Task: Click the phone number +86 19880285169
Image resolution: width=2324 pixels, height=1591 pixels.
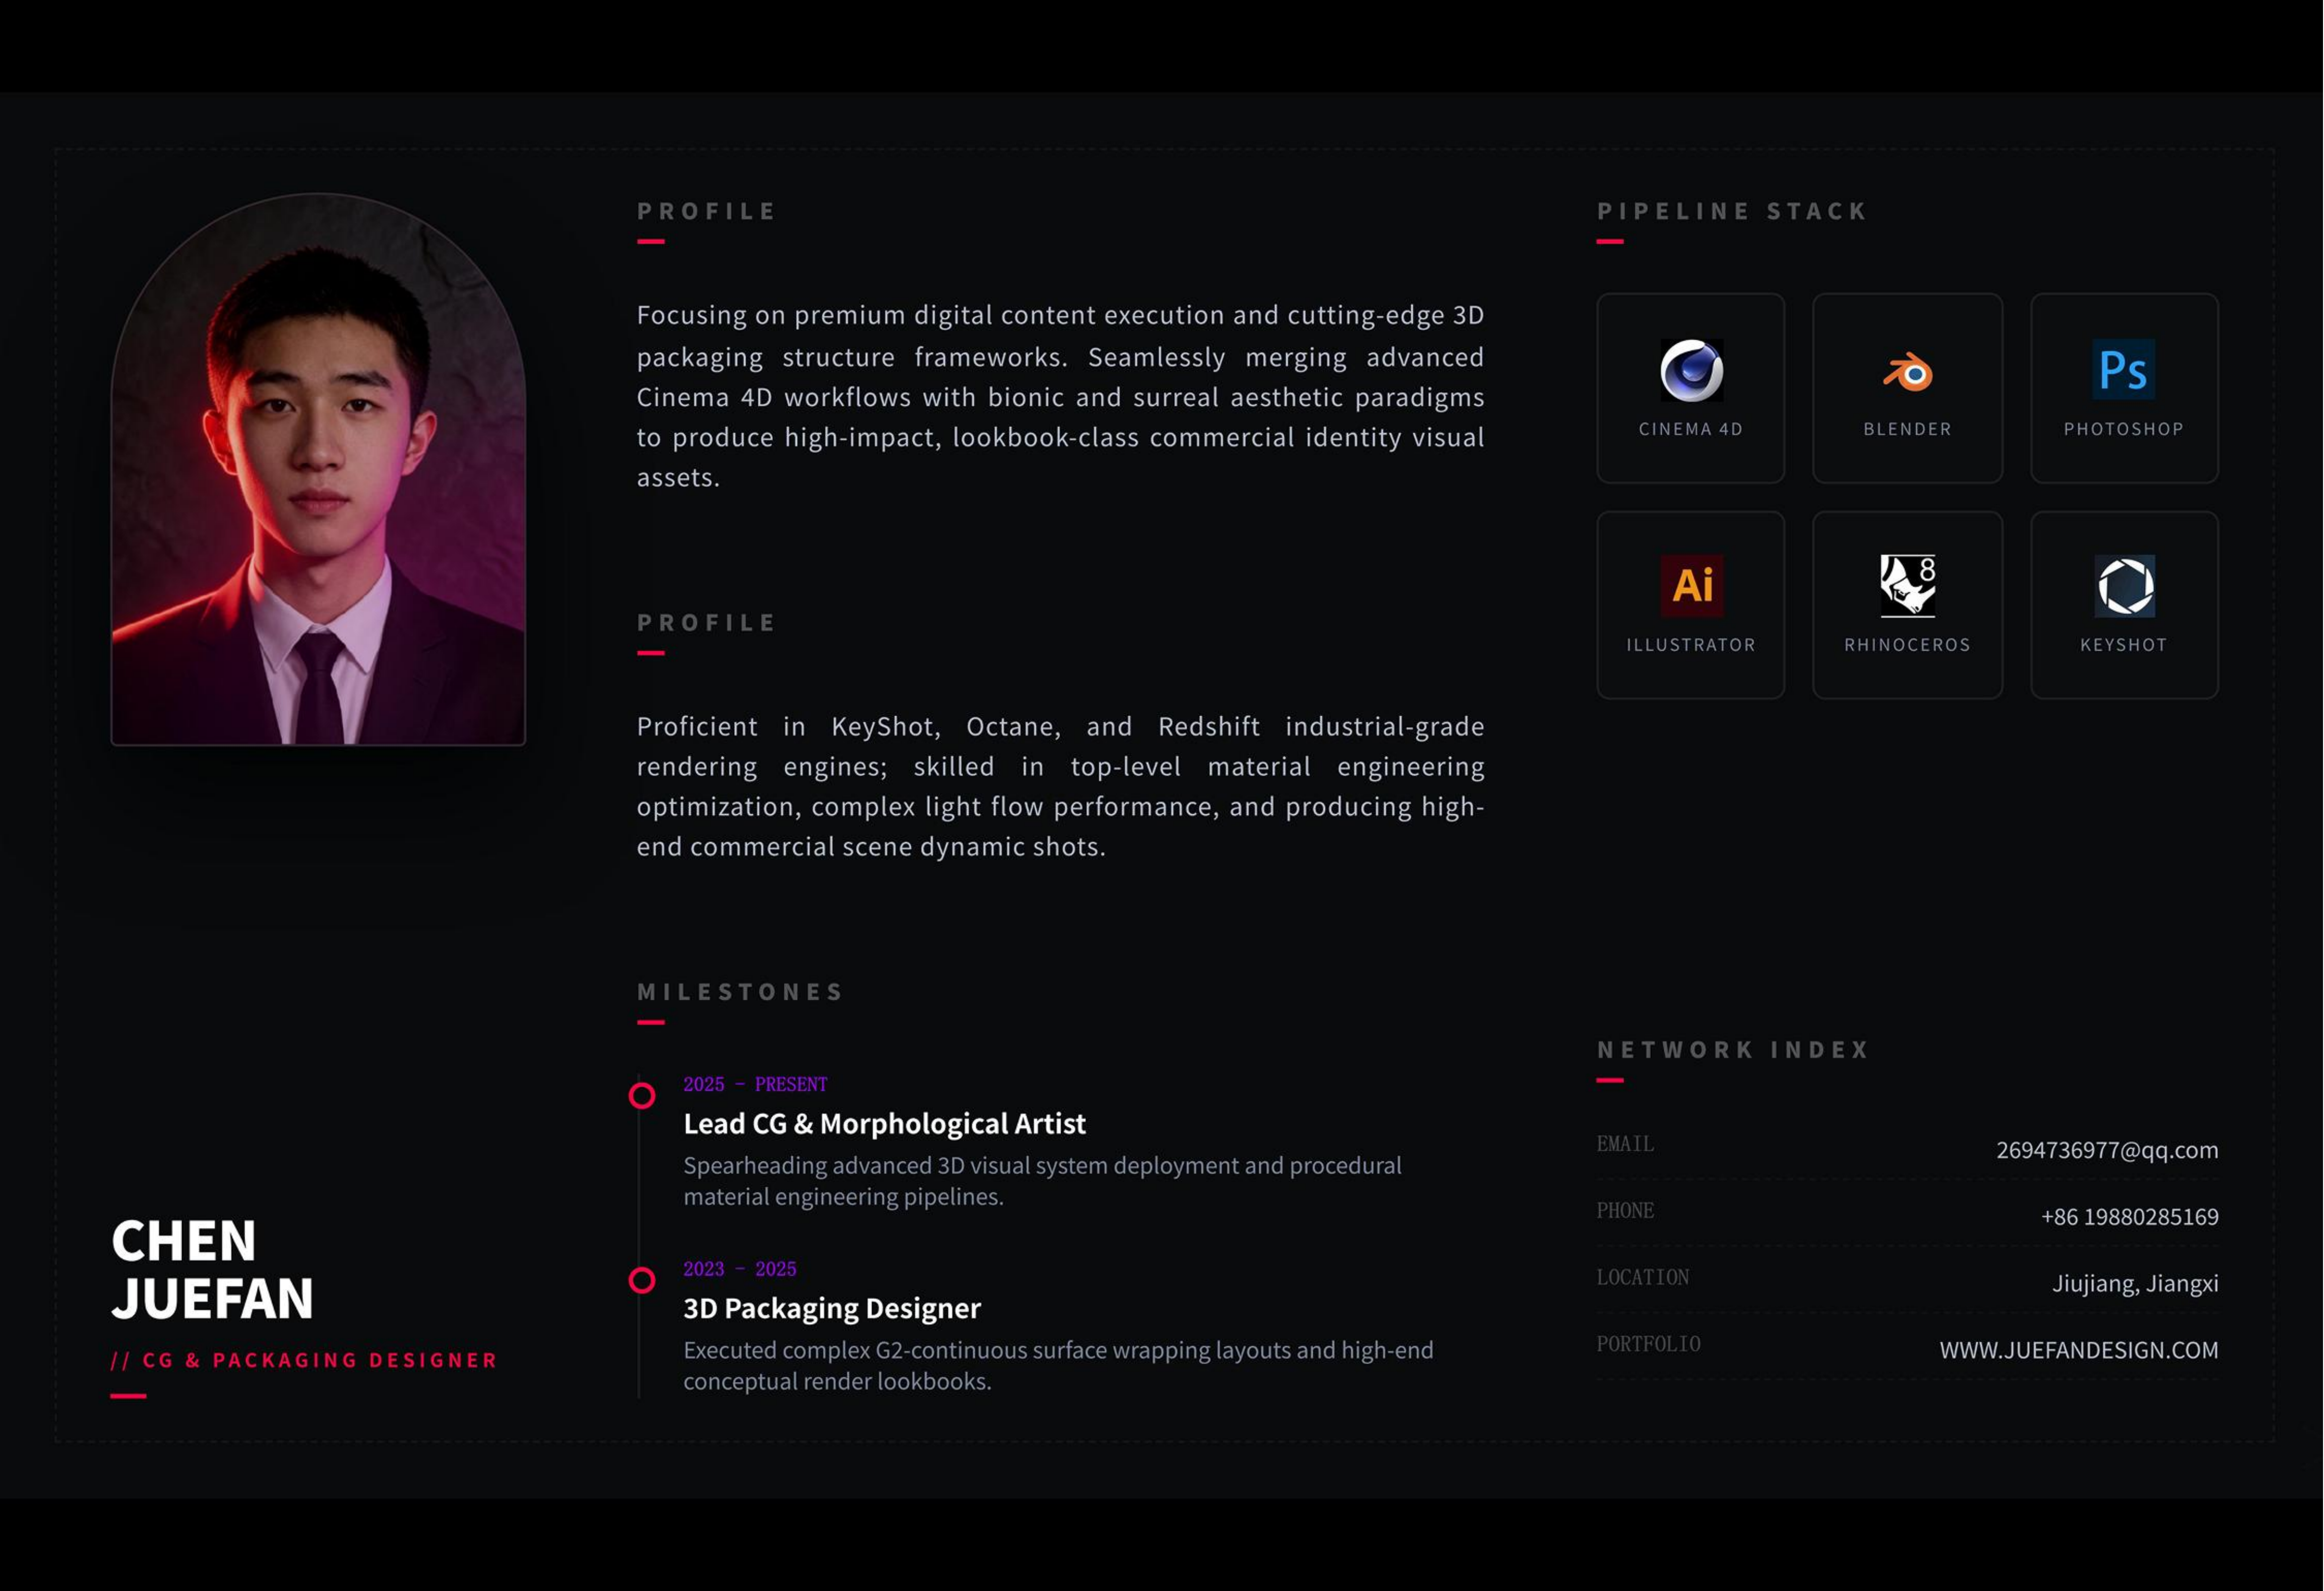Action: pos(2129,1216)
